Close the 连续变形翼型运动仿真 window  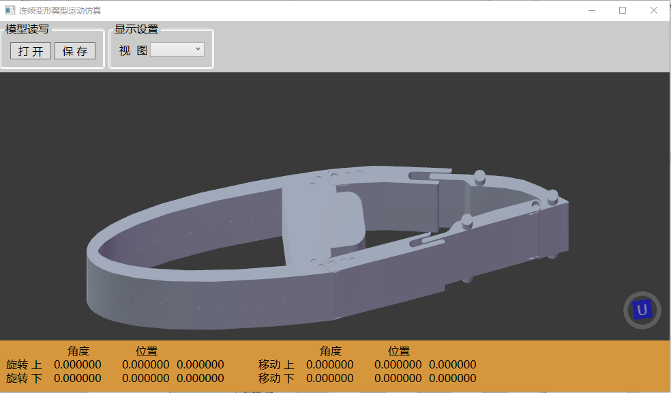point(654,10)
